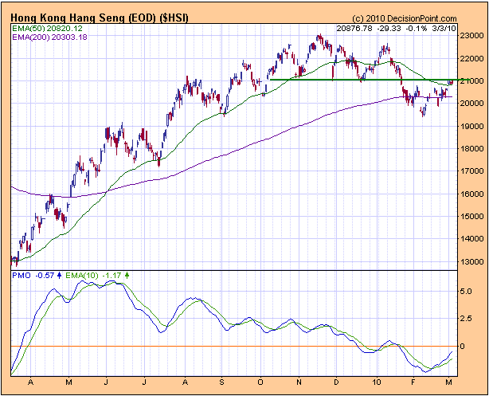The width and height of the screenshot is (489, 396).
Task: Click the 'N' November marker on time axis
Action: click(x=297, y=382)
